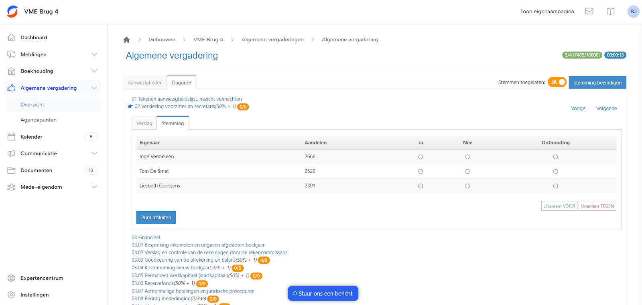Open the mail envelope icon in header
This screenshot has height=305, width=642.
coord(589,11)
